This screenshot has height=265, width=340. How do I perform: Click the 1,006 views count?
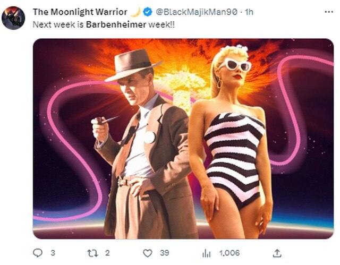tap(229, 253)
